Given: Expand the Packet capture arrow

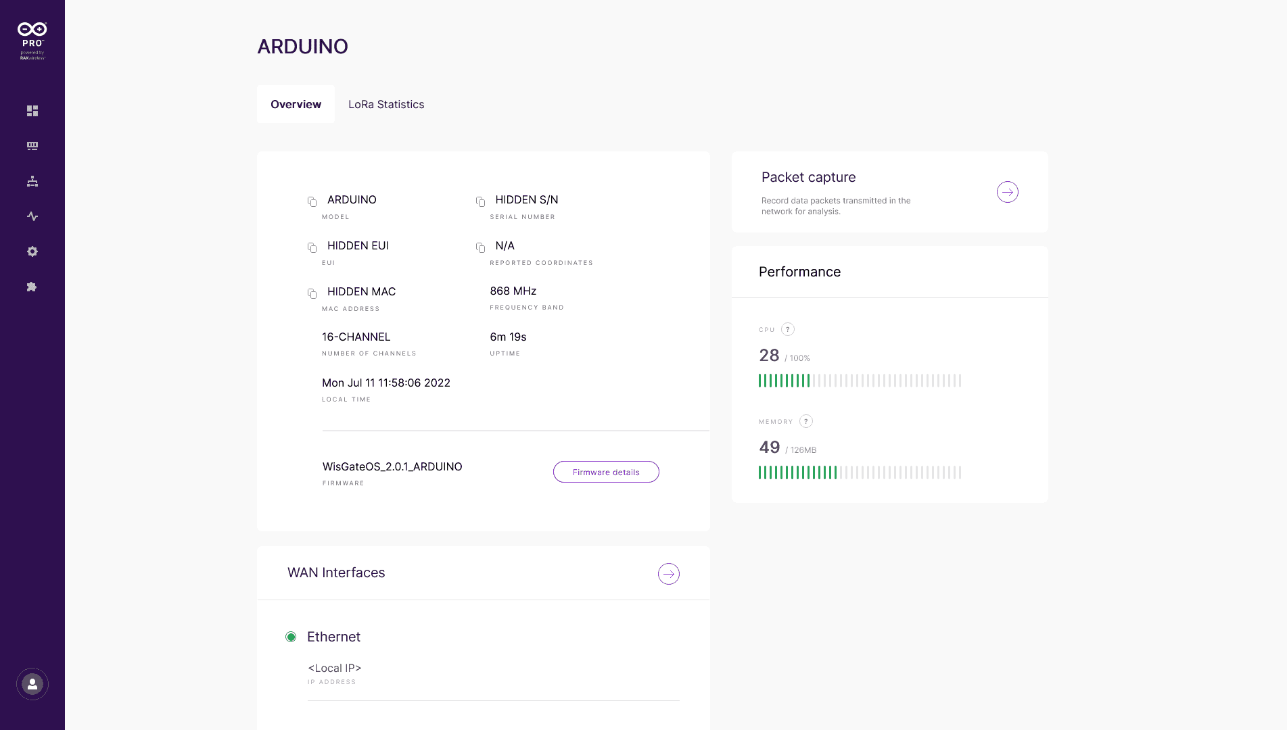Looking at the screenshot, I should [1007, 192].
